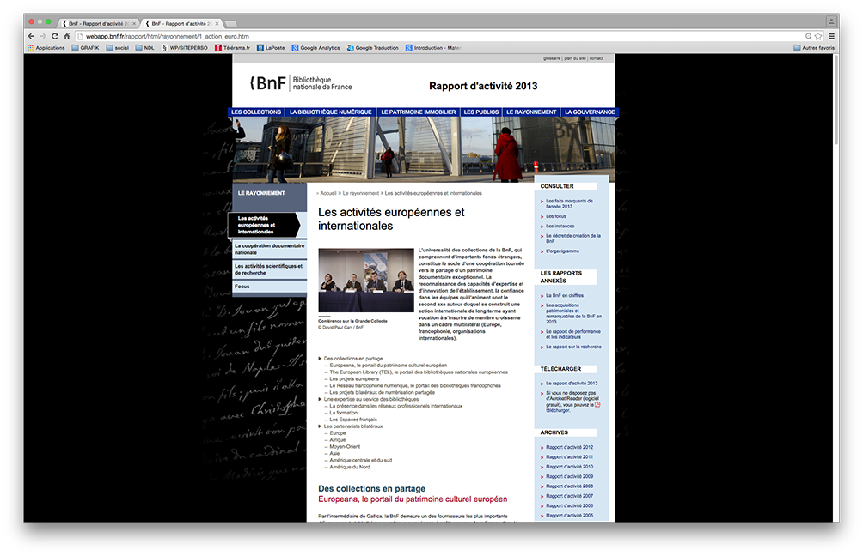This screenshot has width=863, height=556.
Task: Select the Focus sidebar item
Action: tap(269, 287)
